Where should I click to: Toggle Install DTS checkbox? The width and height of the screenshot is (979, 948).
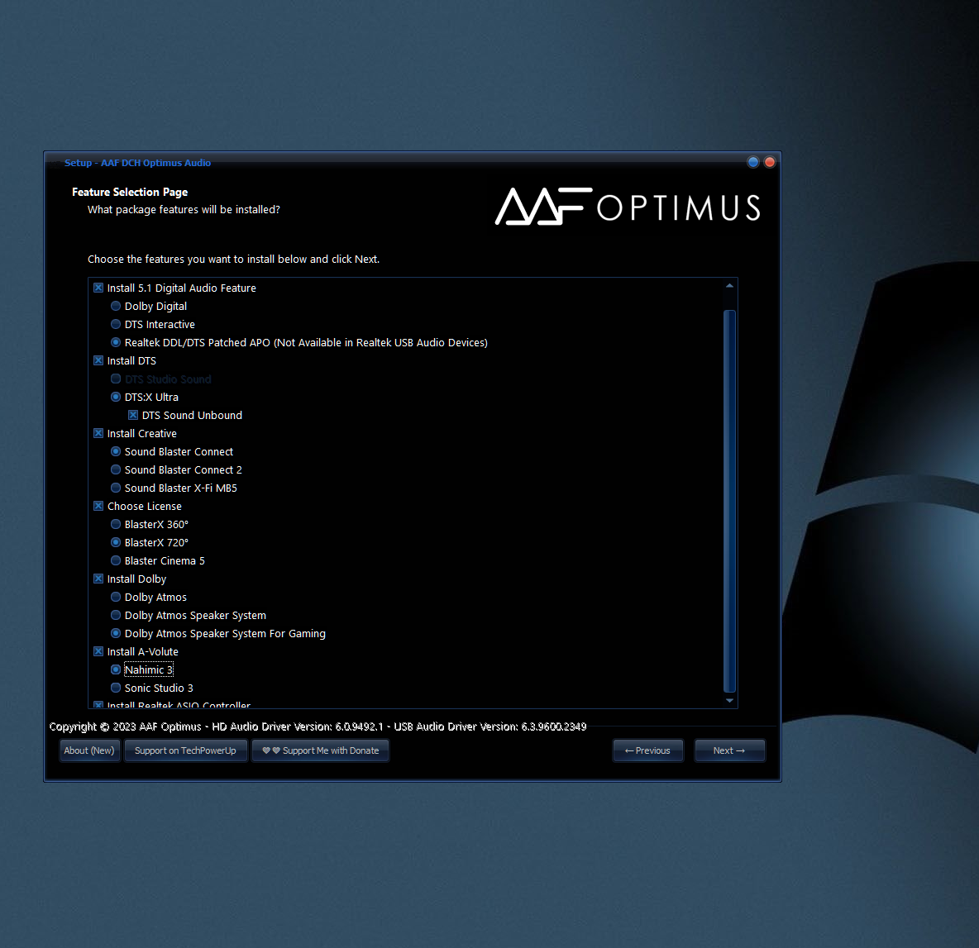coord(98,360)
